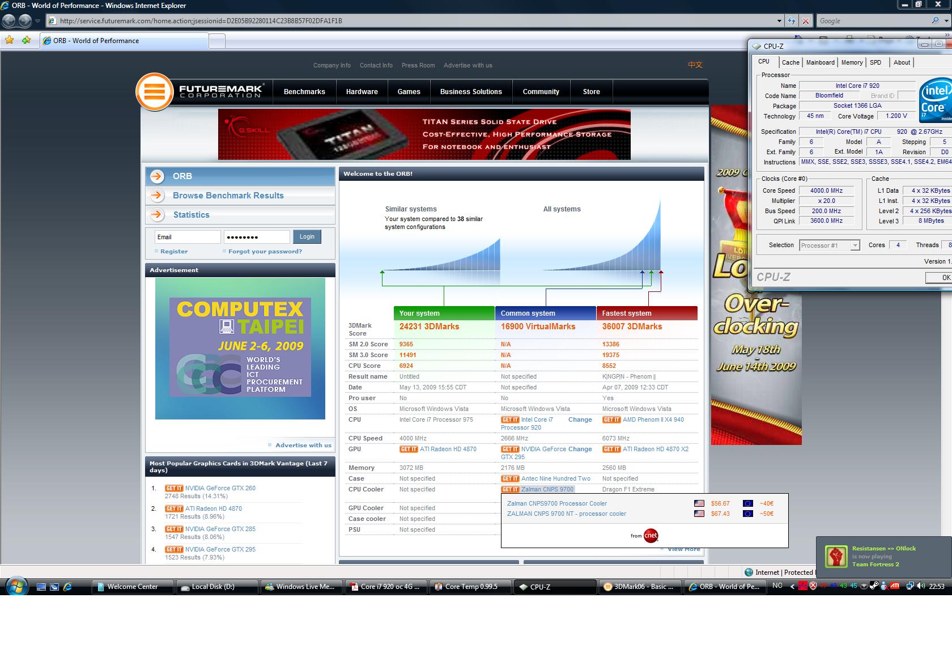Open the address bar URL dropdown arrow
This screenshot has width=952, height=653.
click(779, 21)
